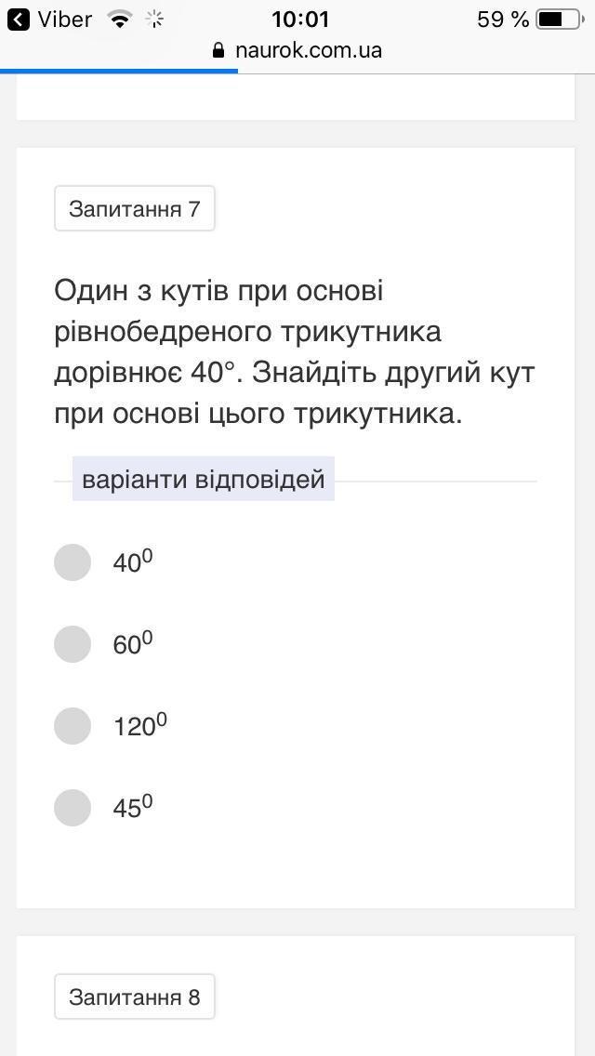Image resolution: width=595 pixels, height=1056 pixels.
Task: Tap the back-to-Viber arrow icon
Action: pos(18,20)
